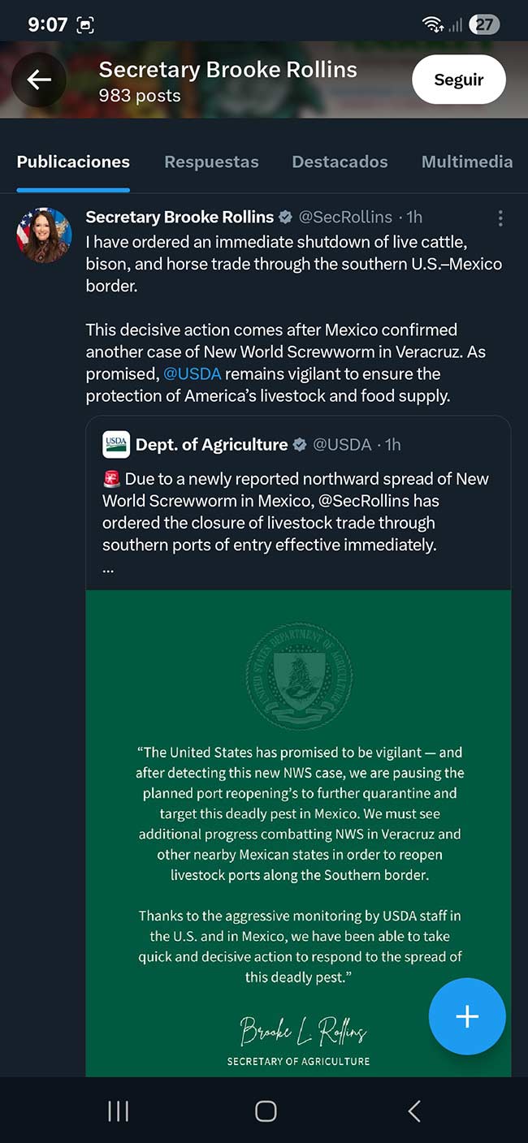Screen dimensions: 528x1143
Task: Open the three-dot post options menu
Action: [500, 218]
